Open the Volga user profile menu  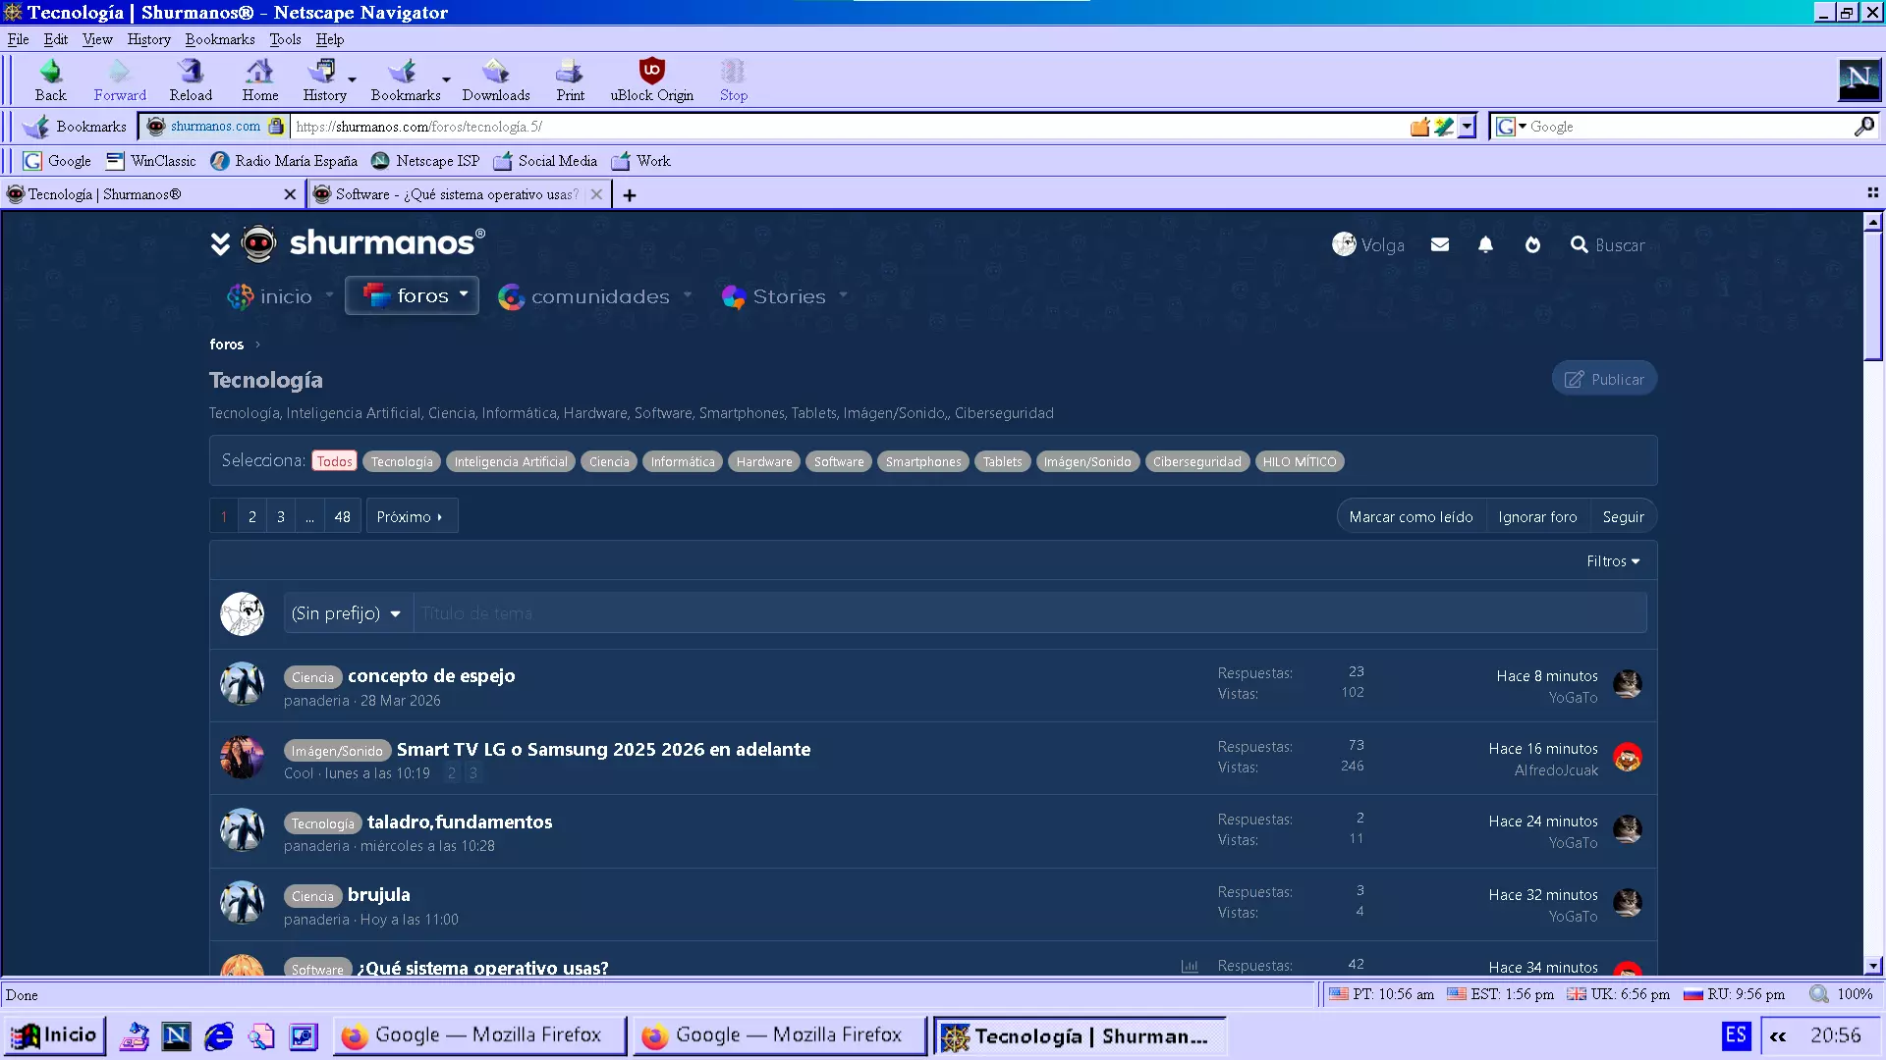pos(1368,244)
